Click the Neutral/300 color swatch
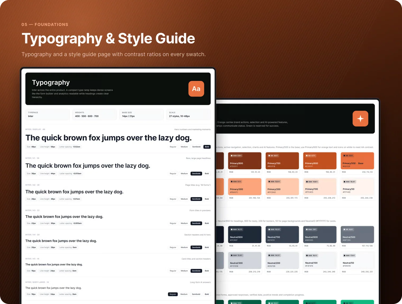 point(245,261)
